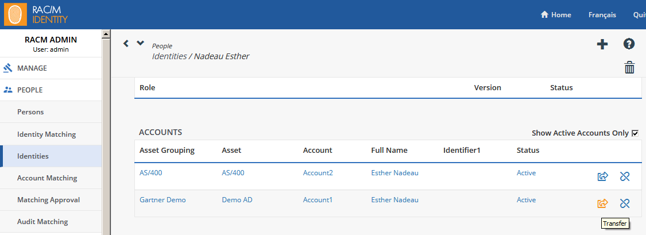Click the plus add icon
Screen dimensions: 646x235
tap(602, 44)
